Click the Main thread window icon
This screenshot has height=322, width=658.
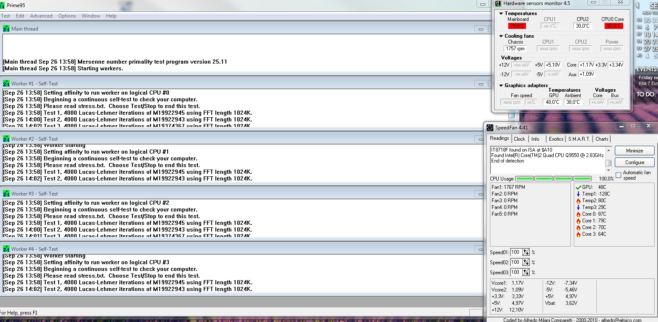[6, 28]
